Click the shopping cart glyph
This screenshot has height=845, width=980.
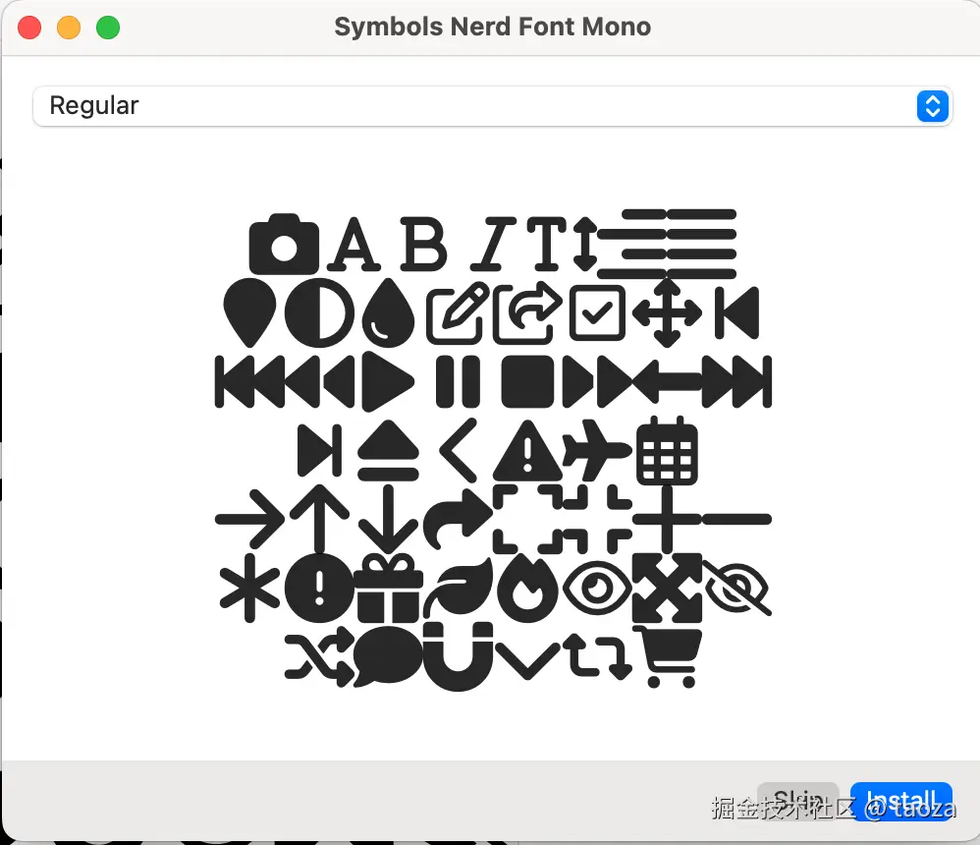pyautogui.click(x=668, y=656)
